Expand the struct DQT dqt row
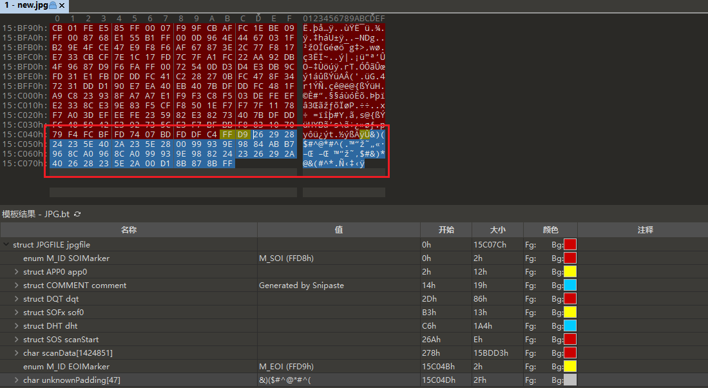The height and width of the screenshot is (388, 708). [x=17, y=299]
